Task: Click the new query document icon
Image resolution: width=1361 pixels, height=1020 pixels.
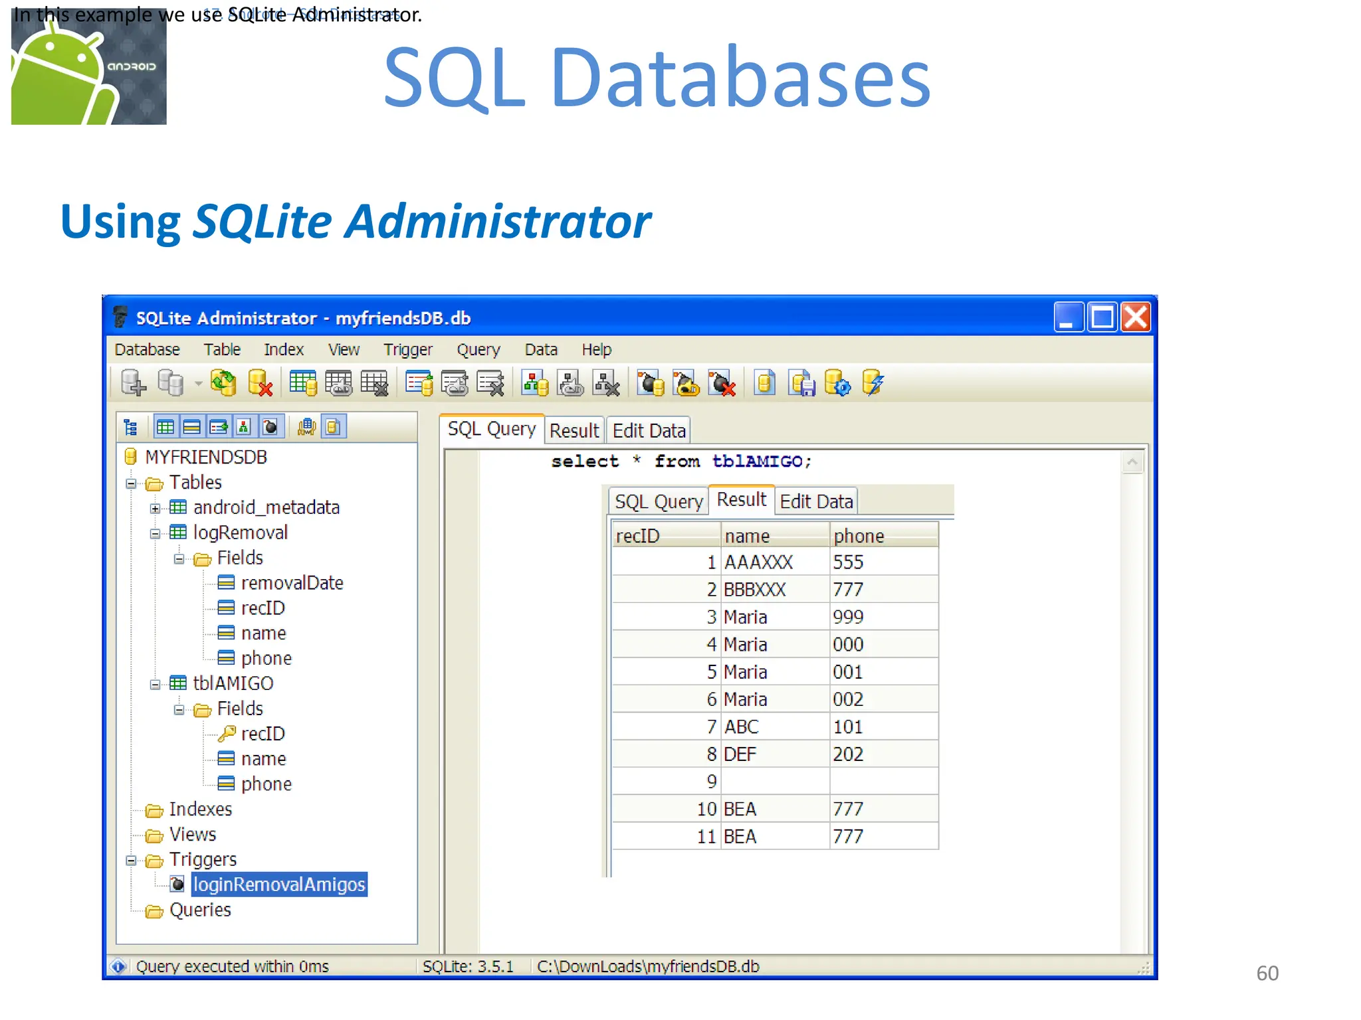Action: (765, 383)
